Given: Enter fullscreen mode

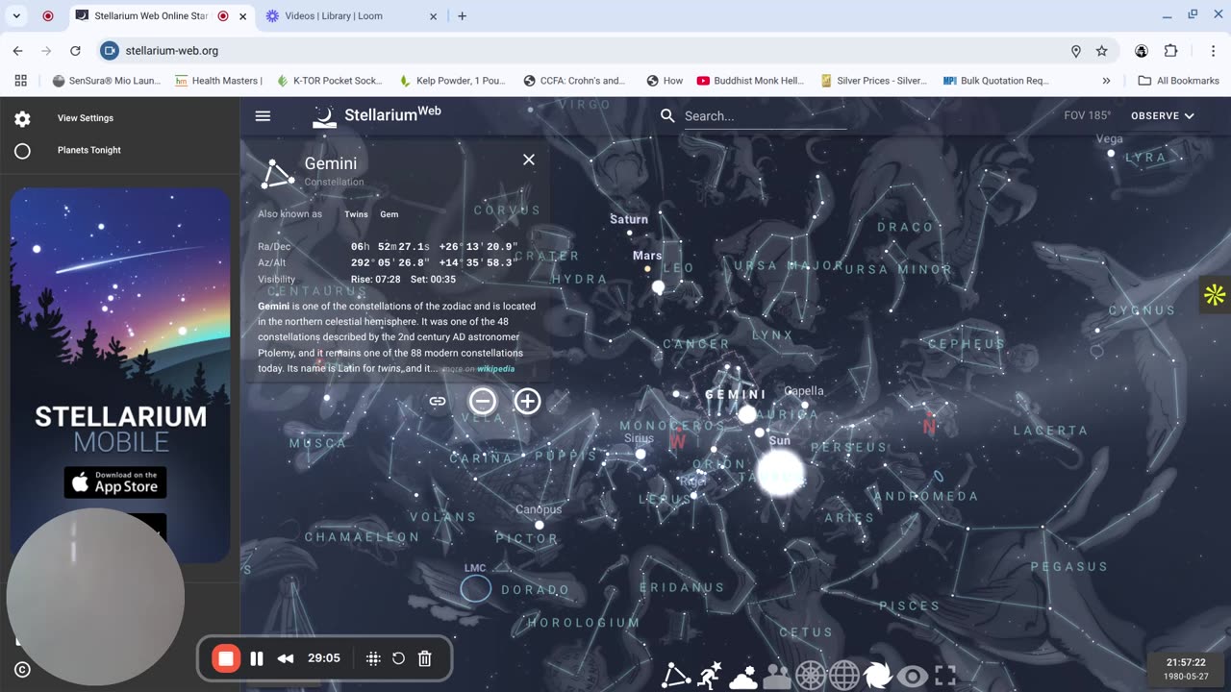Looking at the screenshot, I should point(945,677).
